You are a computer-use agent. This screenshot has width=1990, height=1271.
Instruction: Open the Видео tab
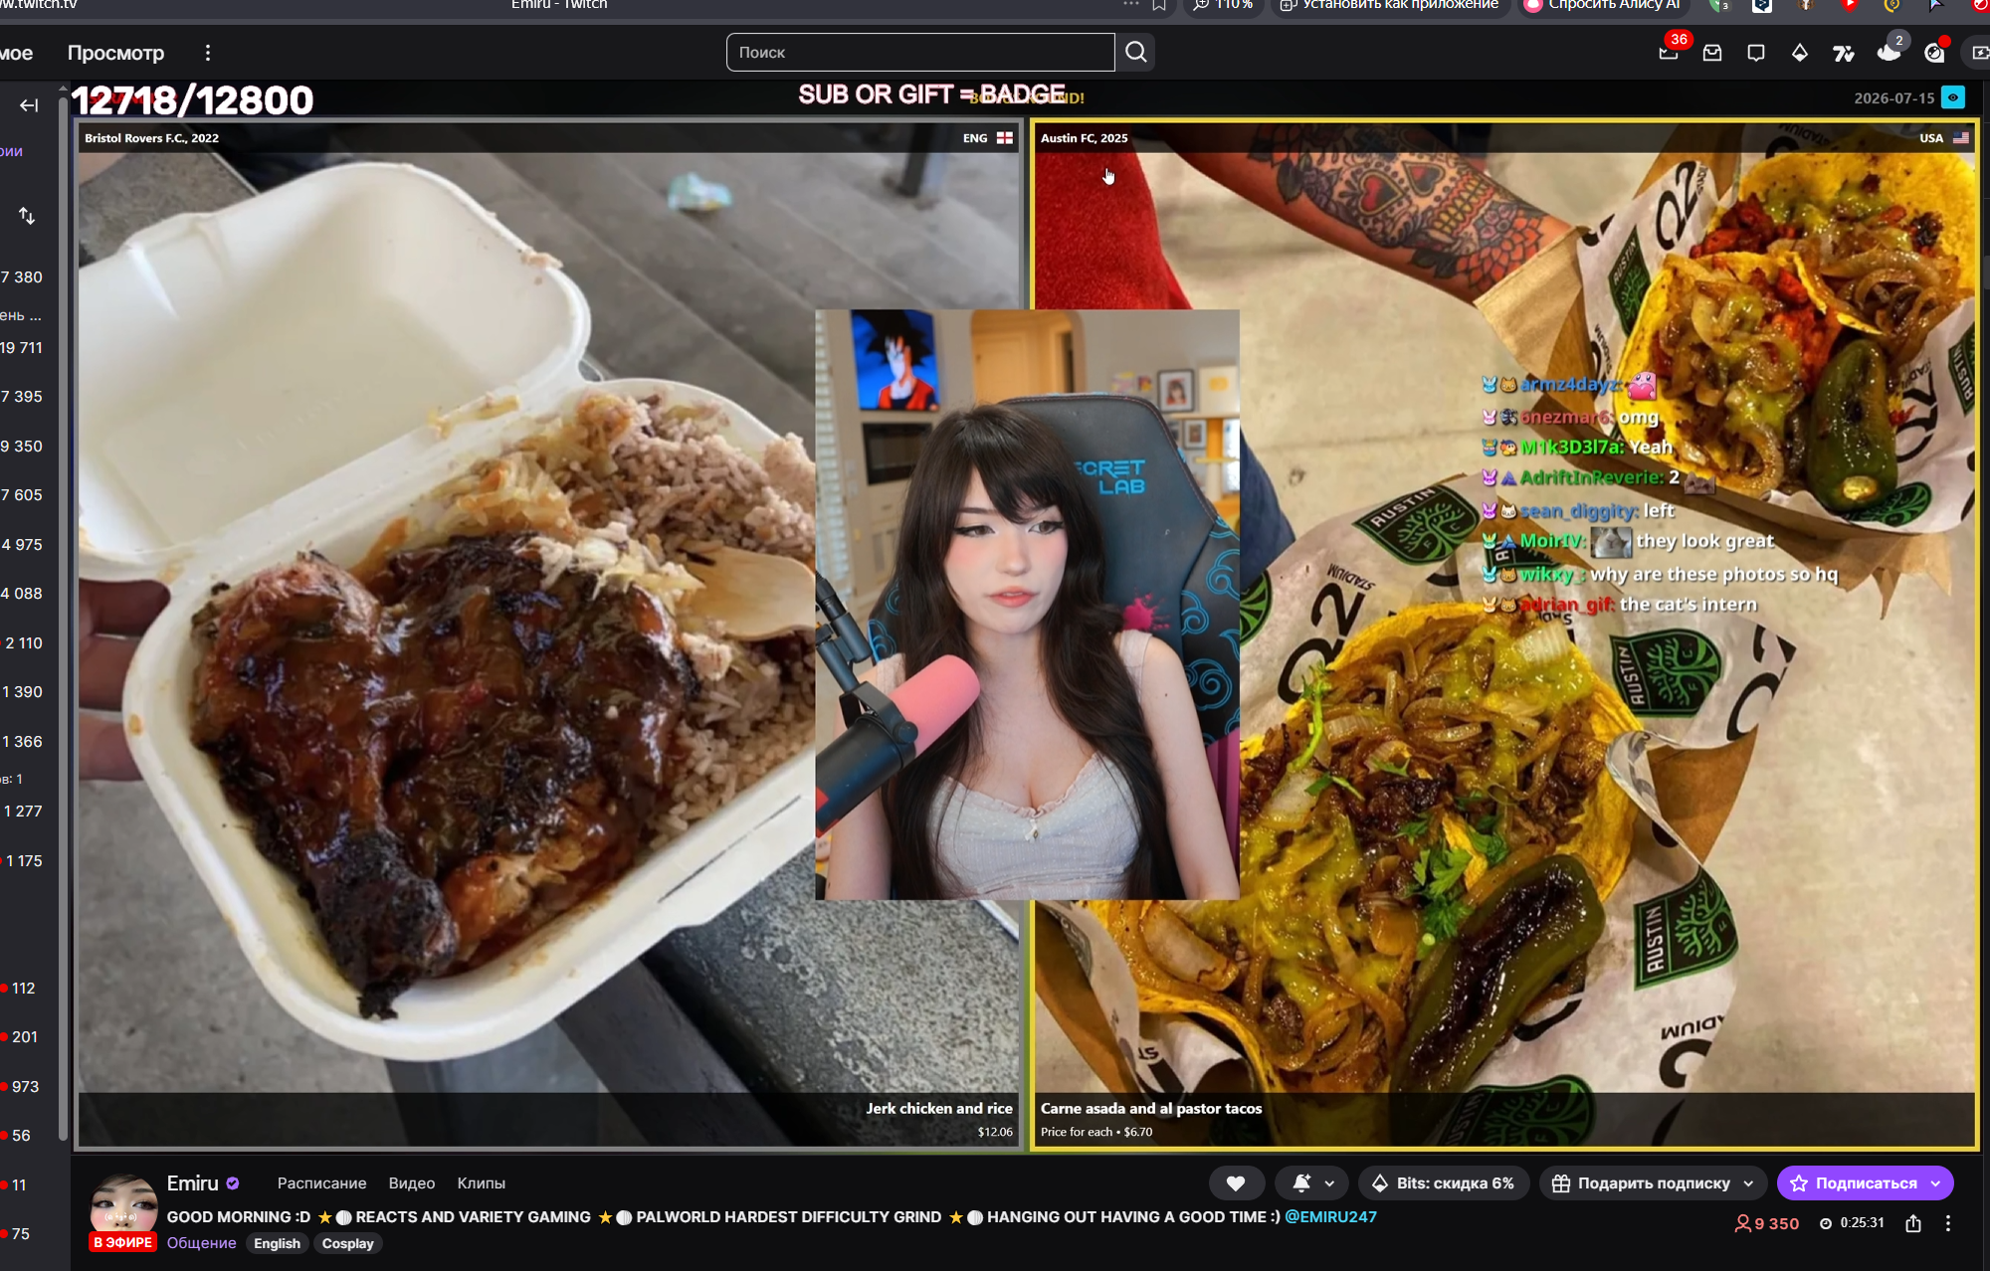412,1182
